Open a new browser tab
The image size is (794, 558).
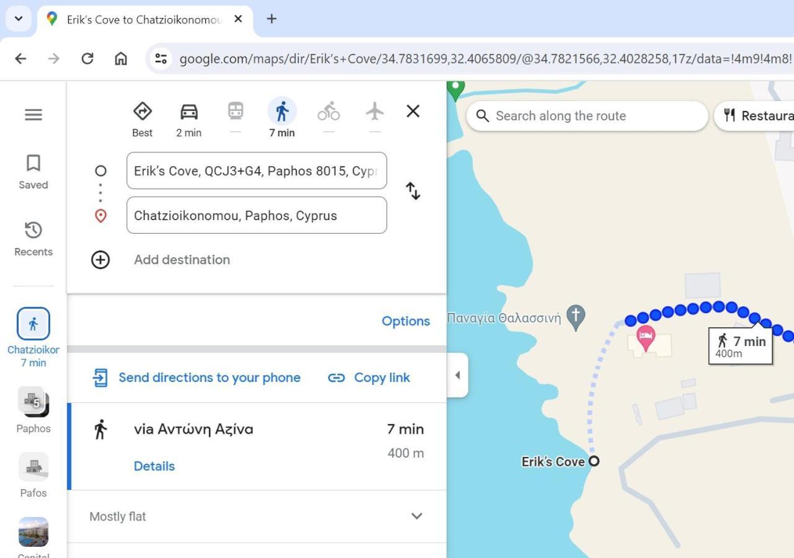tap(271, 19)
